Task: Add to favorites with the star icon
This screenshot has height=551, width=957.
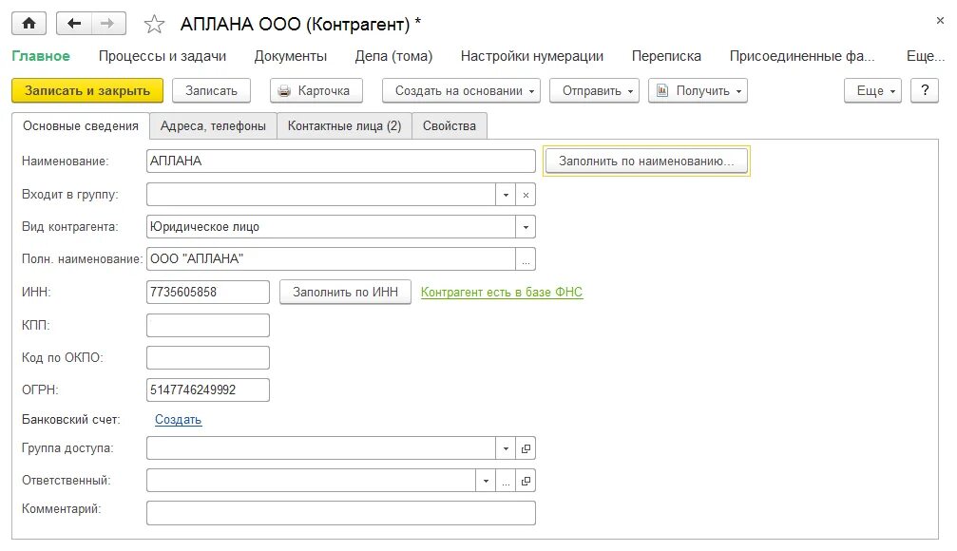Action: pos(154,25)
